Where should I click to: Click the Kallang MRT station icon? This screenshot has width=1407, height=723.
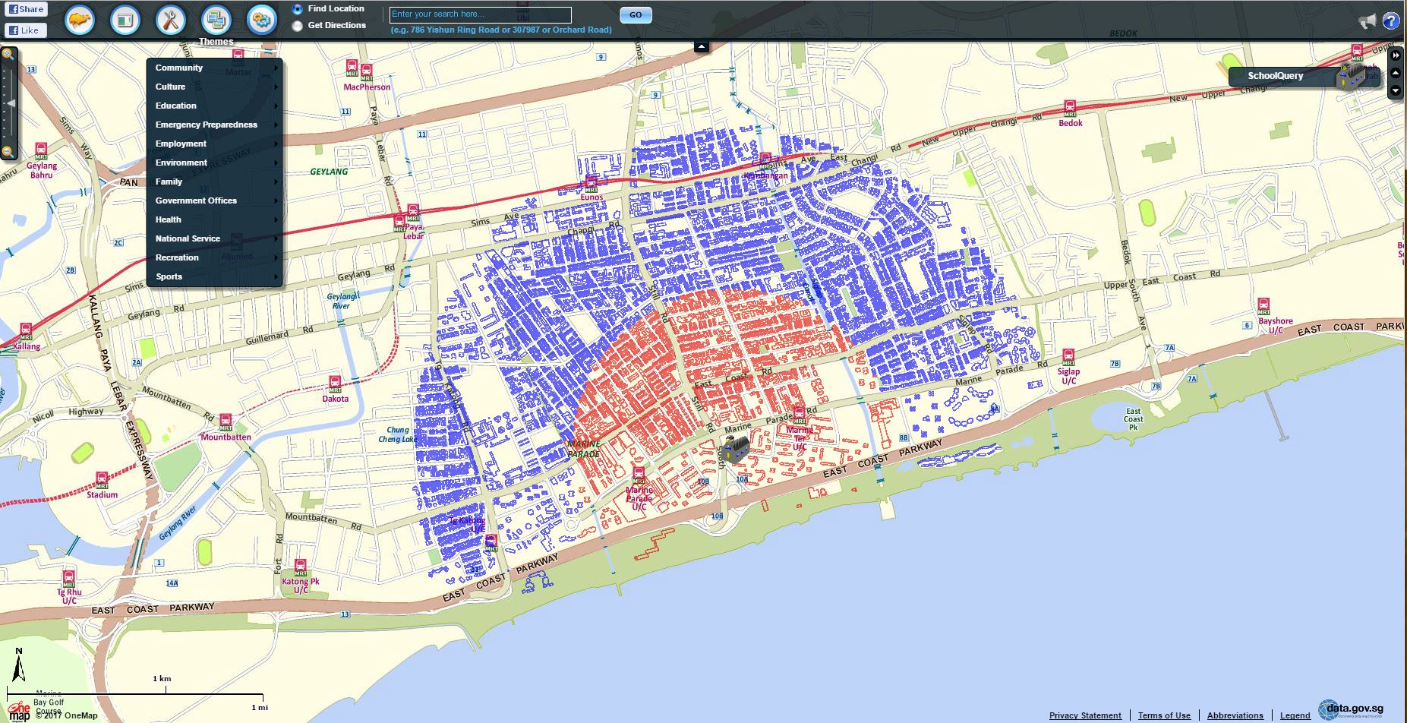26,331
